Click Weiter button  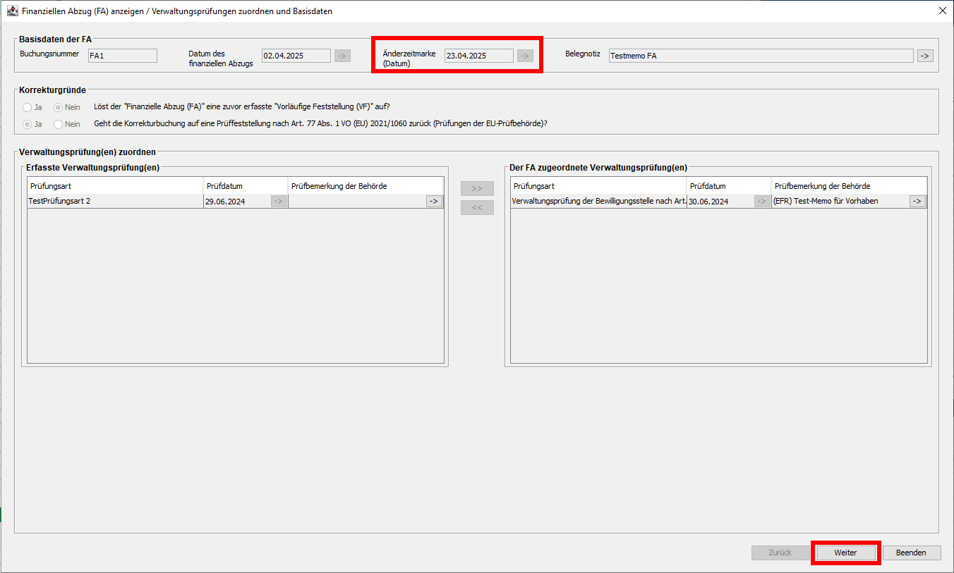(x=845, y=553)
